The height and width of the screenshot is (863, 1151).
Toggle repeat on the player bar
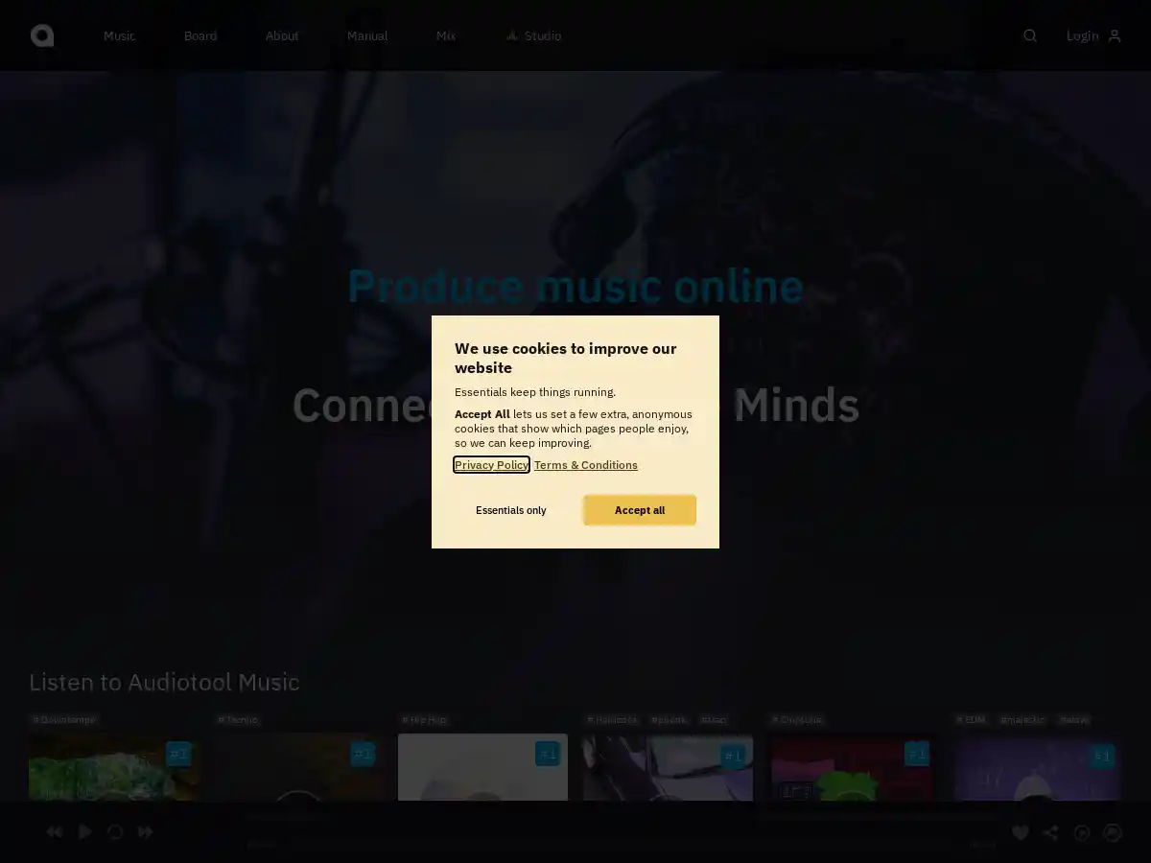pyautogui.click(x=115, y=831)
